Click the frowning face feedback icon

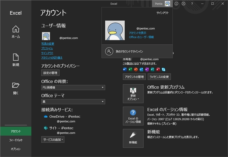click(x=183, y=4)
